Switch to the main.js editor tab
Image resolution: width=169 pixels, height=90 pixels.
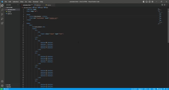[x=49, y=5]
